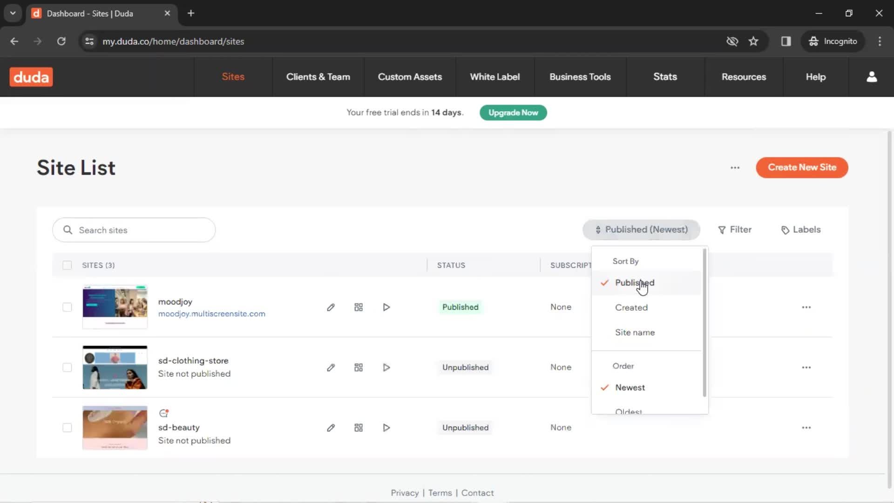Image resolution: width=894 pixels, height=503 pixels.
Task: Open the more options ellipsis for sd-clothing-store row
Action: coord(806,367)
